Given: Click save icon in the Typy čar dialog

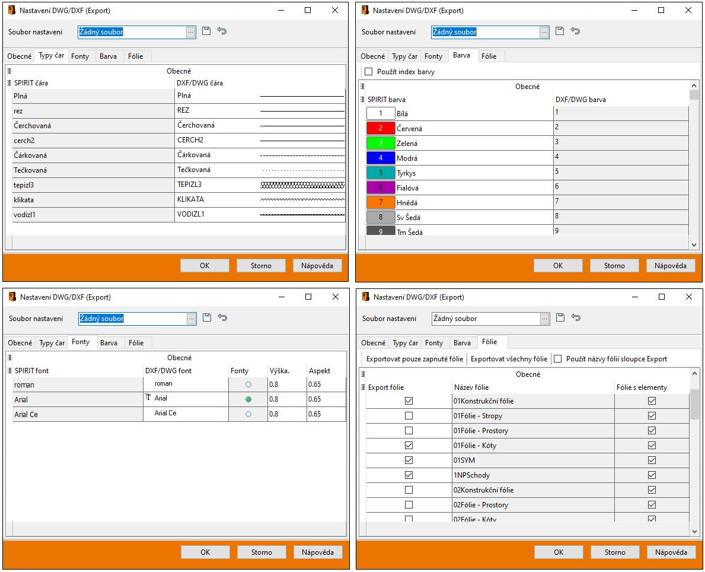Looking at the screenshot, I should pyautogui.click(x=206, y=31).
